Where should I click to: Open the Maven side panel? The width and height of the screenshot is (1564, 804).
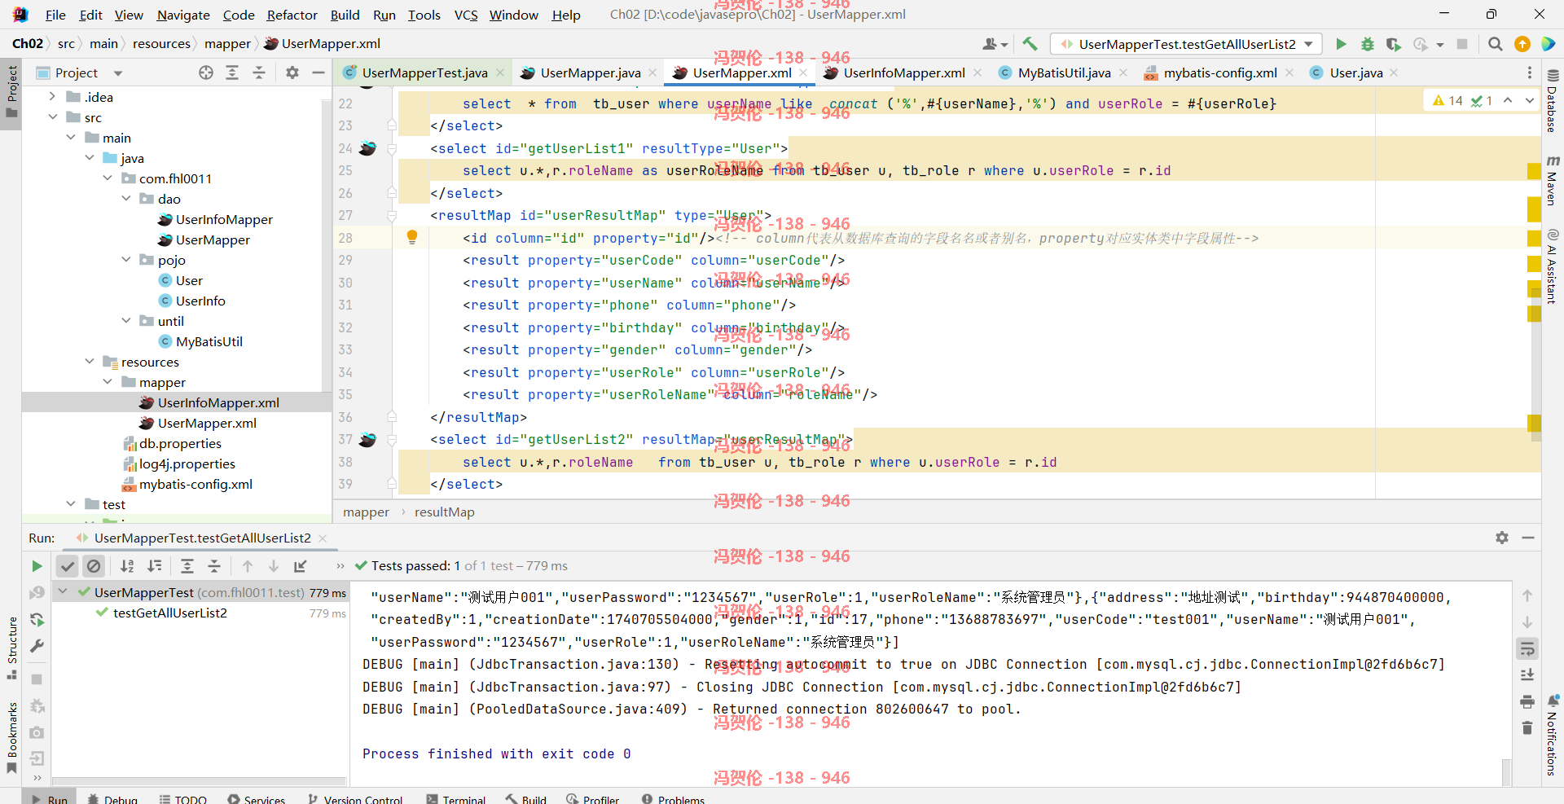point(1553,181)
